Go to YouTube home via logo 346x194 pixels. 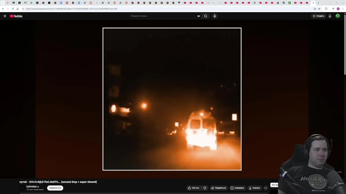pos(16,16)
